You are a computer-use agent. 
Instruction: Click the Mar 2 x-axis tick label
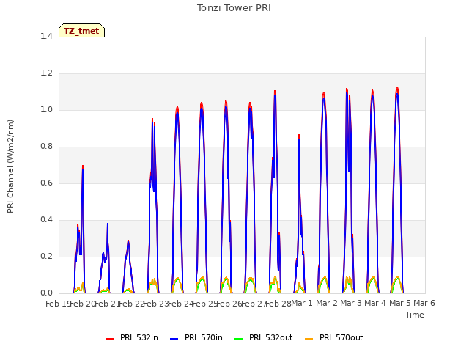tap(327, 303)
